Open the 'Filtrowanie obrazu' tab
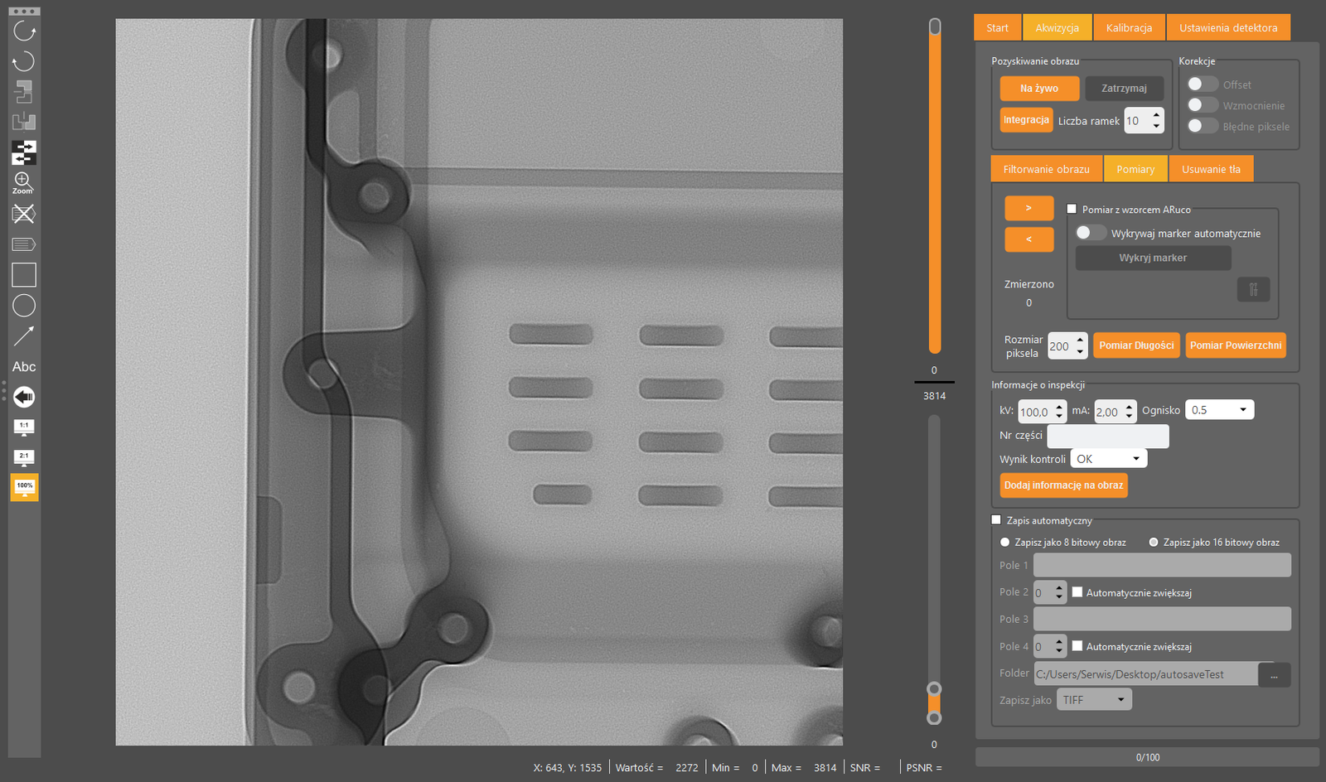 1046,169
